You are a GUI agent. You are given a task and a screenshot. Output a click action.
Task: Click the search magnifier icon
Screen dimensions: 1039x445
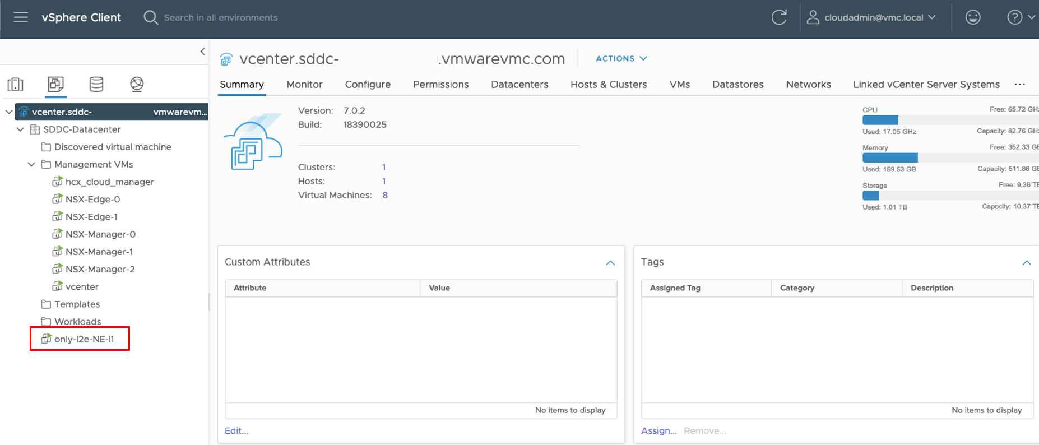(150, 17)
